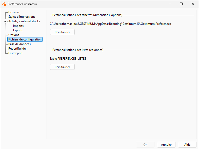Image resolution: width=199 pixels, height=150 pixels.
Task: Click the Personnalisations des fenêtres heading
Action: 87,15
